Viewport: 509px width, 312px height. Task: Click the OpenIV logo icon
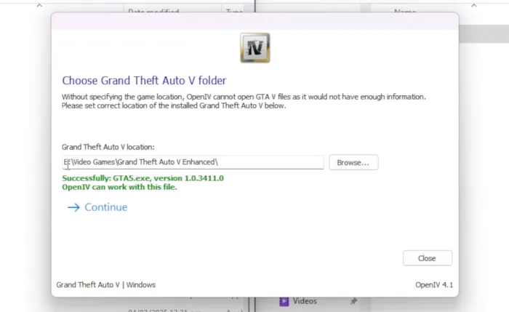tap(254, 48)
